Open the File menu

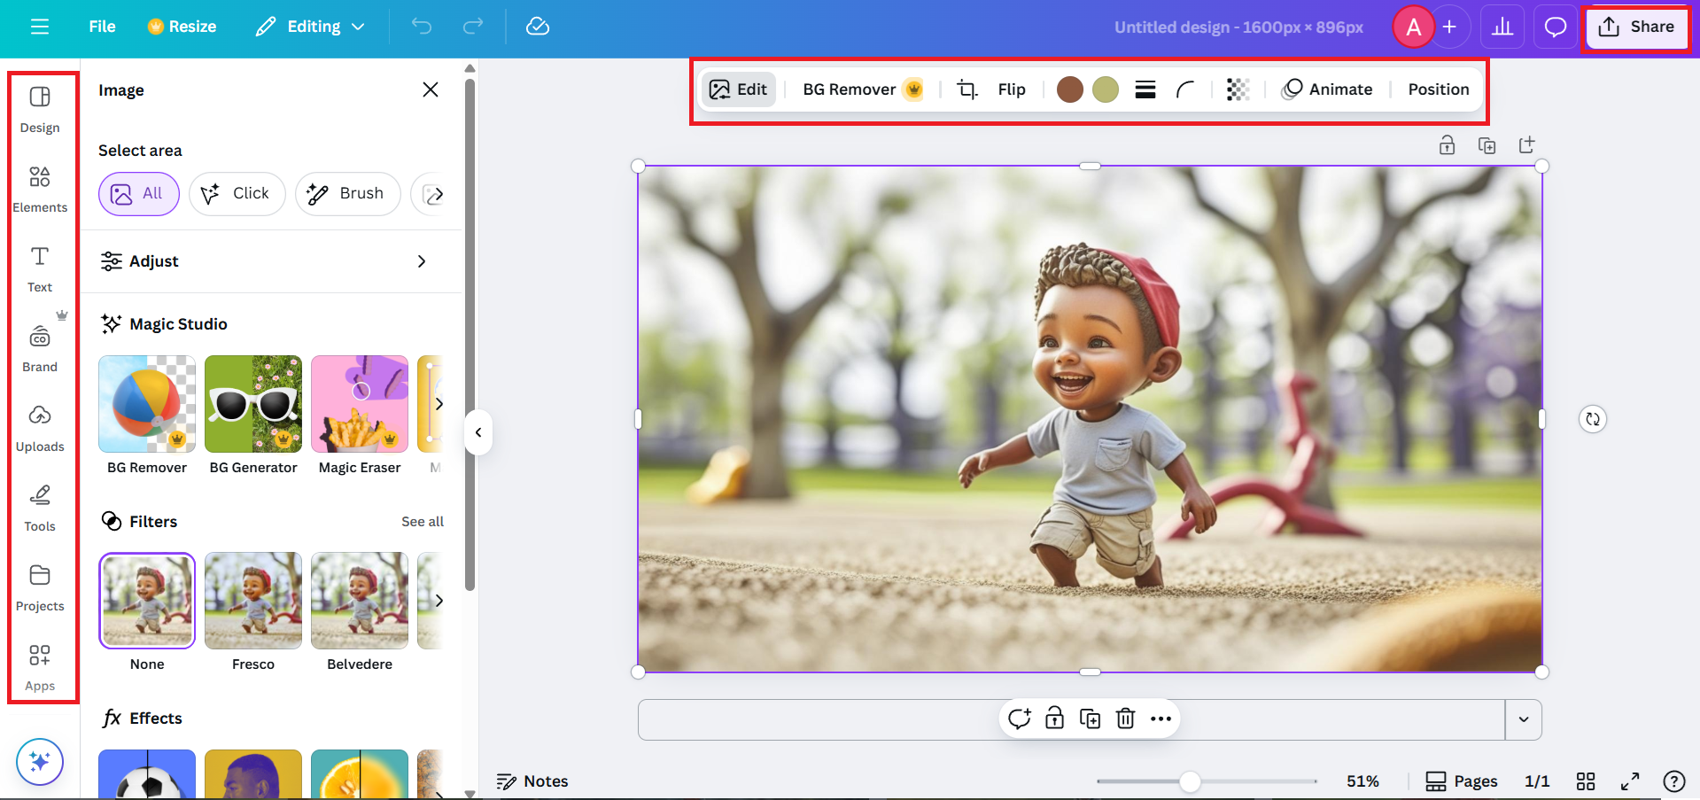click(x=101, y=27)
